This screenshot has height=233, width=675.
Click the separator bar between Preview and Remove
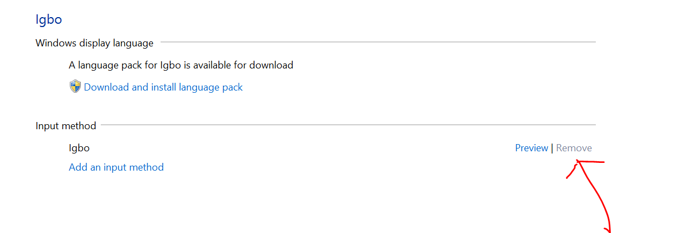click(552, 148)
